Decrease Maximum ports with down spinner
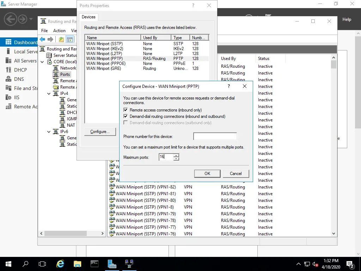The height and width of the screenshot is (271, 361). pos(176,159)
